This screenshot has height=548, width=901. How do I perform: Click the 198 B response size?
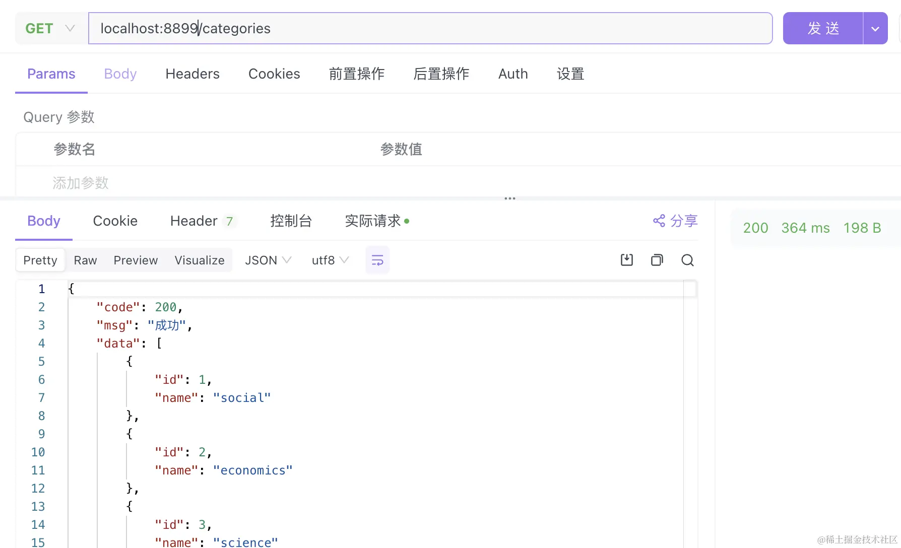[x=862, y=228]
